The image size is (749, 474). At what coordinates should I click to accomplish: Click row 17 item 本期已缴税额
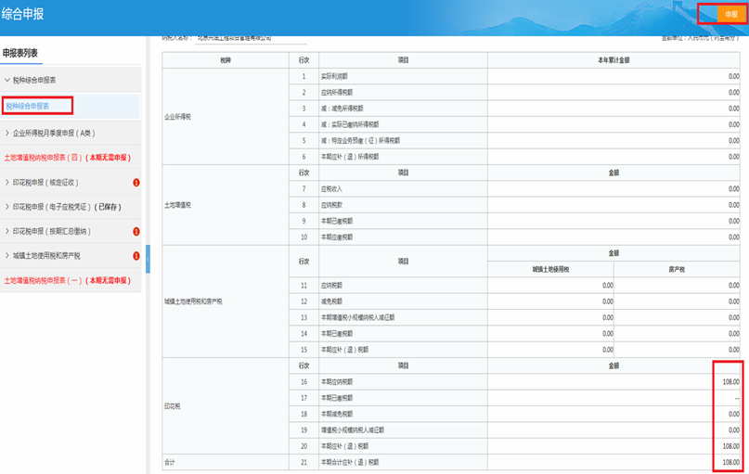pyautogui.click(x=337, y=398)
